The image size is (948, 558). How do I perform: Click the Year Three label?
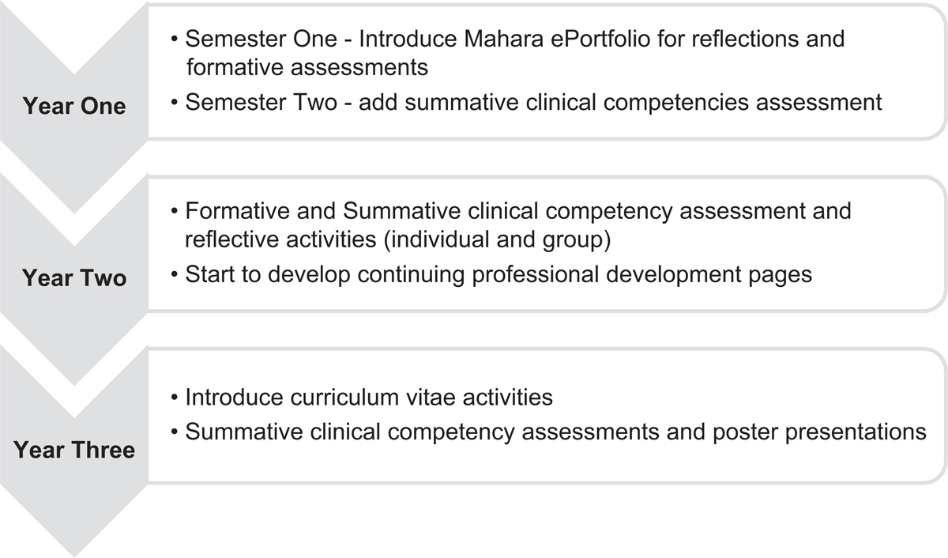[74, 451]
